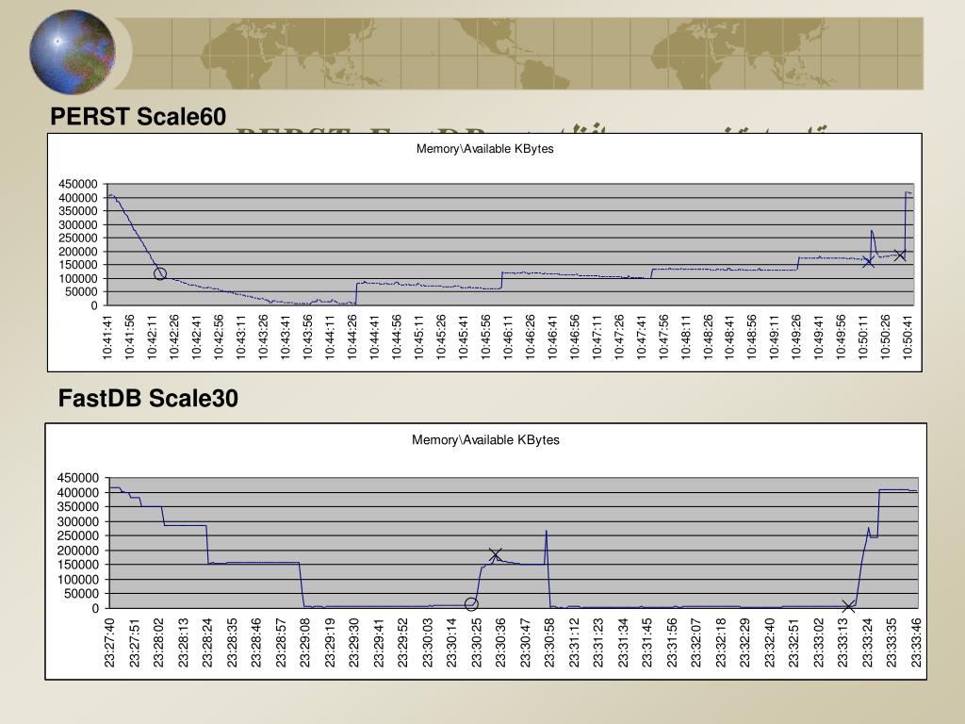The image size is (965, 724).
Task: Click the 10:50:26 time label
Action: coord(885,337)
